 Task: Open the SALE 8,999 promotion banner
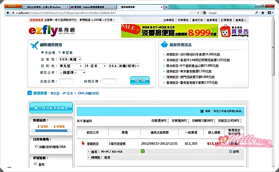point(170,31)
